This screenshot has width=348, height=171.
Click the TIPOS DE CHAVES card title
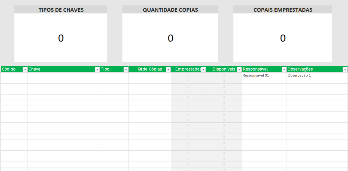pos(61,10)
